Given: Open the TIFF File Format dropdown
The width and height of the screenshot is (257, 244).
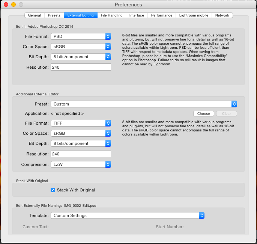Looking at the screenshot, I should [81, 123].
